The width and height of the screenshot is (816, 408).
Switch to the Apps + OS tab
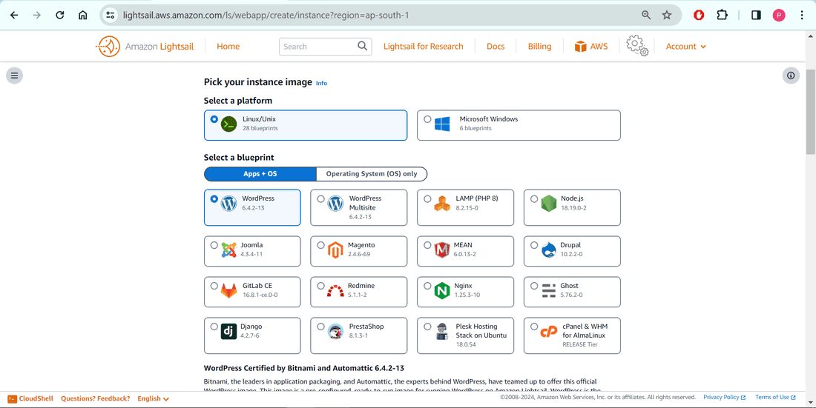point(260,173)
